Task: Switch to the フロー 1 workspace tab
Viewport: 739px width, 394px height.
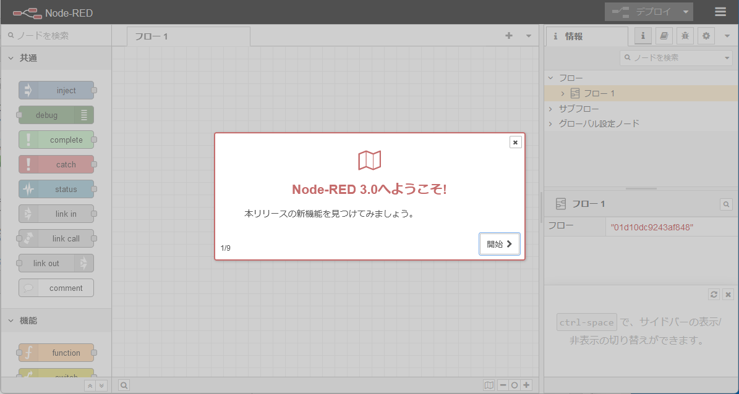Action: coord(189,36)
